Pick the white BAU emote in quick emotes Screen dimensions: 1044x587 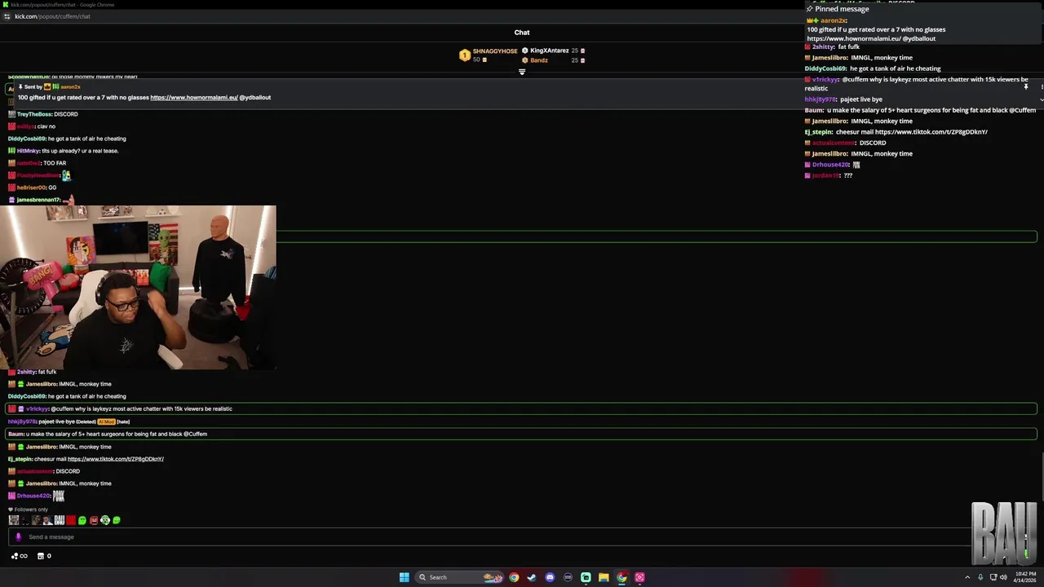coord(60,520)
